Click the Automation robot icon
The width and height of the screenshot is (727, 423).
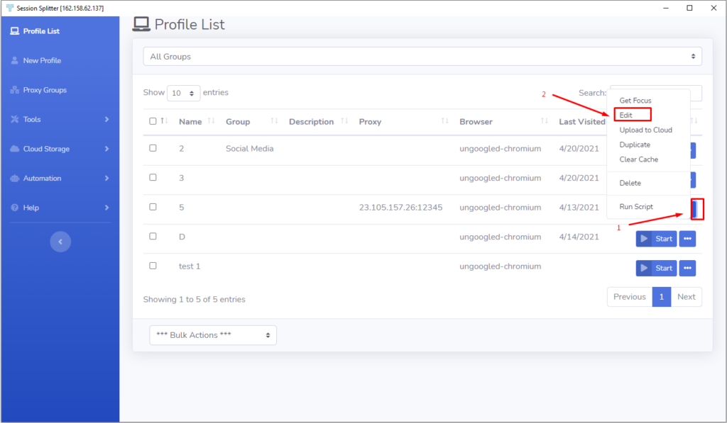(15, 178)
